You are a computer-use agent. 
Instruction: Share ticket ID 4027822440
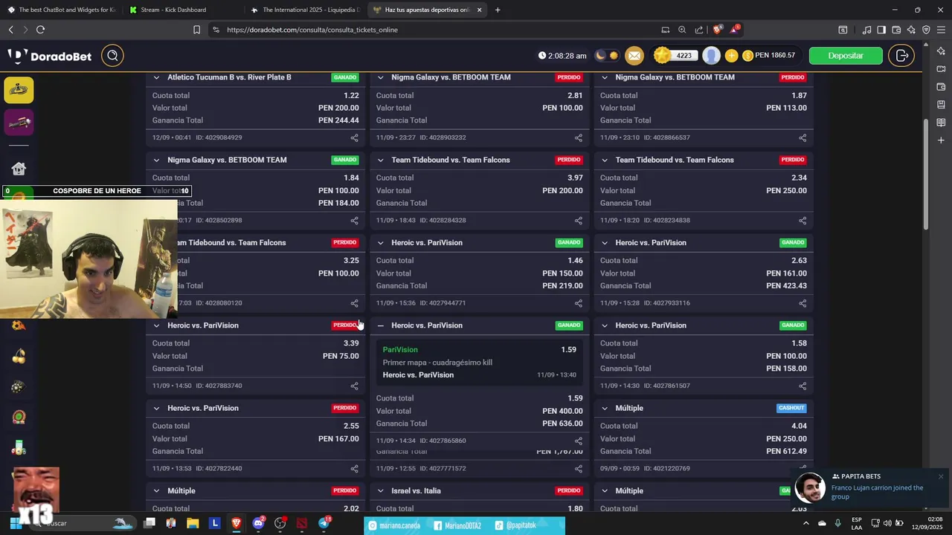click(x=354, y=469)
